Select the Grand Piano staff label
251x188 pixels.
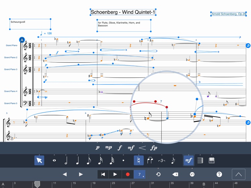tap(11, 45)
